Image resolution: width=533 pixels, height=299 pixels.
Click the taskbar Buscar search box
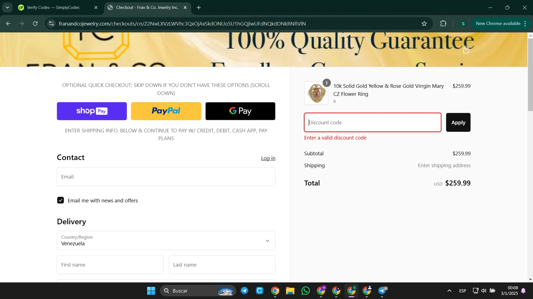(x=198, y=291)
